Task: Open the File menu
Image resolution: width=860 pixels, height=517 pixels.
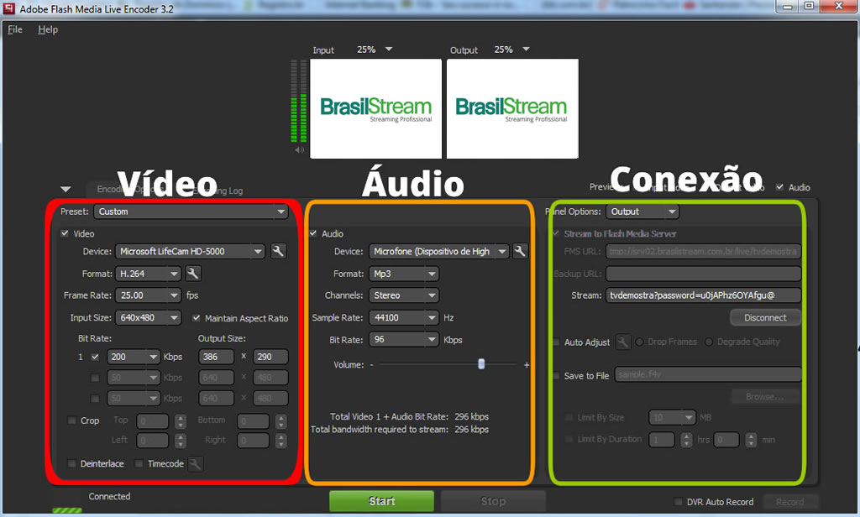Action: (15, 29)
